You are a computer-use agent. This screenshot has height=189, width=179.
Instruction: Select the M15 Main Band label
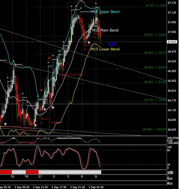tap(105, 30)
